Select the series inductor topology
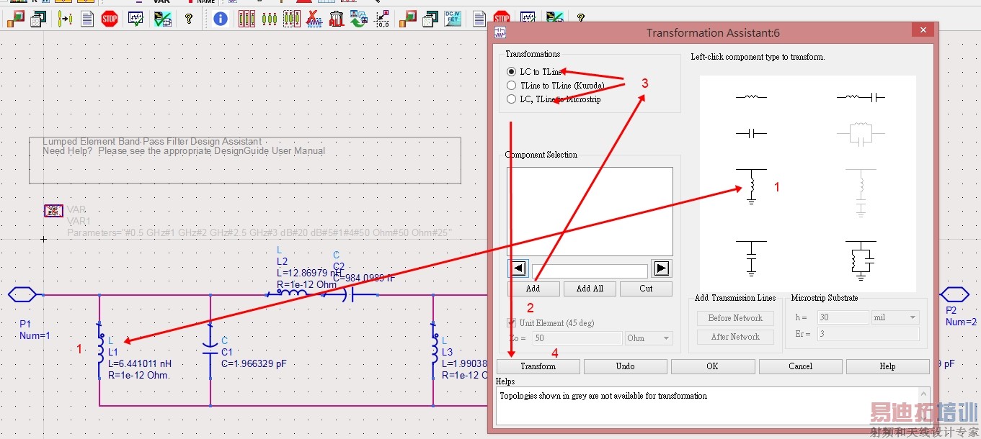The height and width of the screenshot is (439, 981). pyautogui.click(x=751, y=96)
